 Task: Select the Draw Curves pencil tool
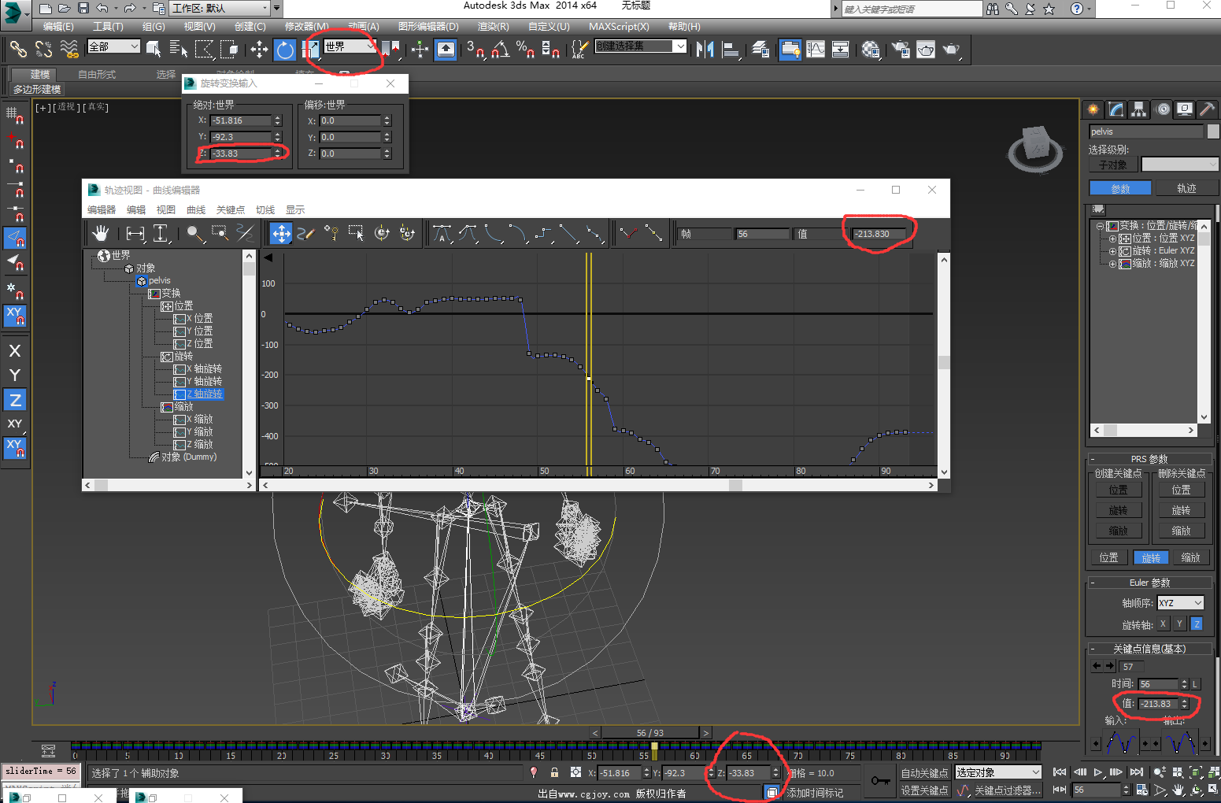click(x=306, y=233)
